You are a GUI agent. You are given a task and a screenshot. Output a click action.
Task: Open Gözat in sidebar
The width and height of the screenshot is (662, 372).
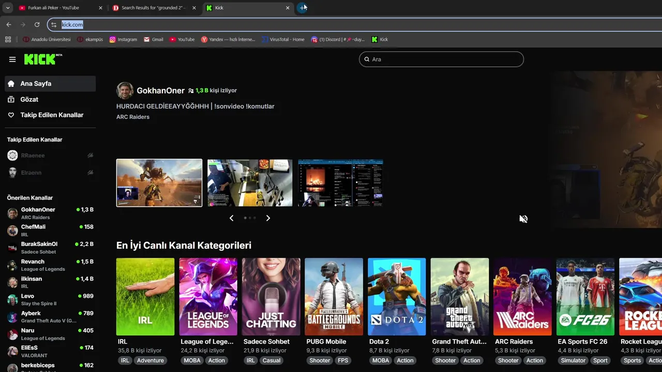[50, 99]
